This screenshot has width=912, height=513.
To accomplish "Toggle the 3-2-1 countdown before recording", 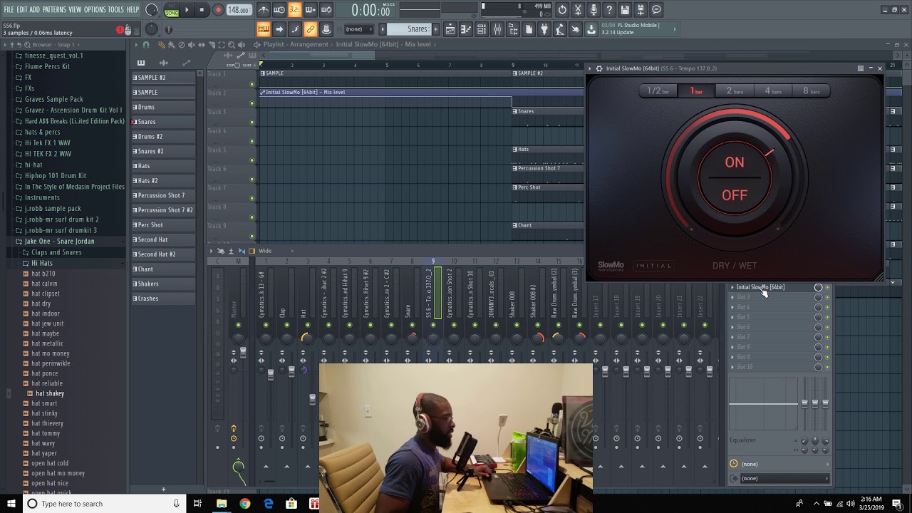I will point(295,10).
